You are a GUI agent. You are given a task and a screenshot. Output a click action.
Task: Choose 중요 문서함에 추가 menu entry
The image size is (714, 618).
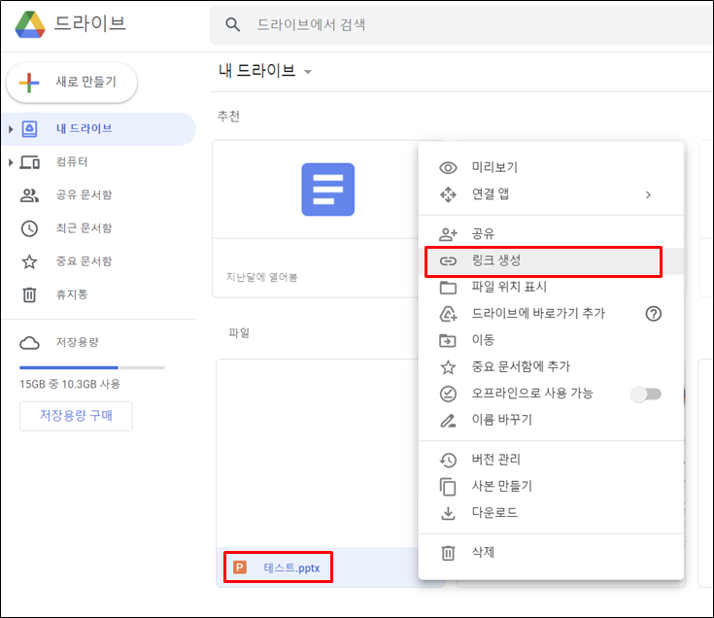551,367
